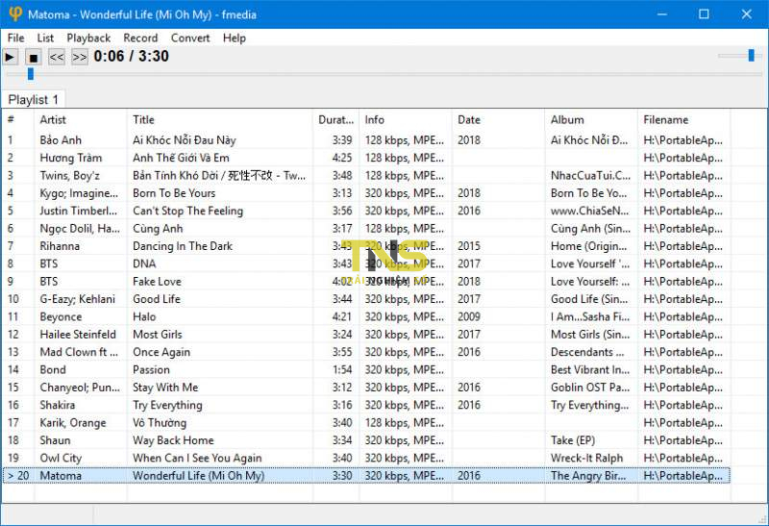Open the List menu
The height and width of the screenshot is (526, 769).
[x=45, y=38]
